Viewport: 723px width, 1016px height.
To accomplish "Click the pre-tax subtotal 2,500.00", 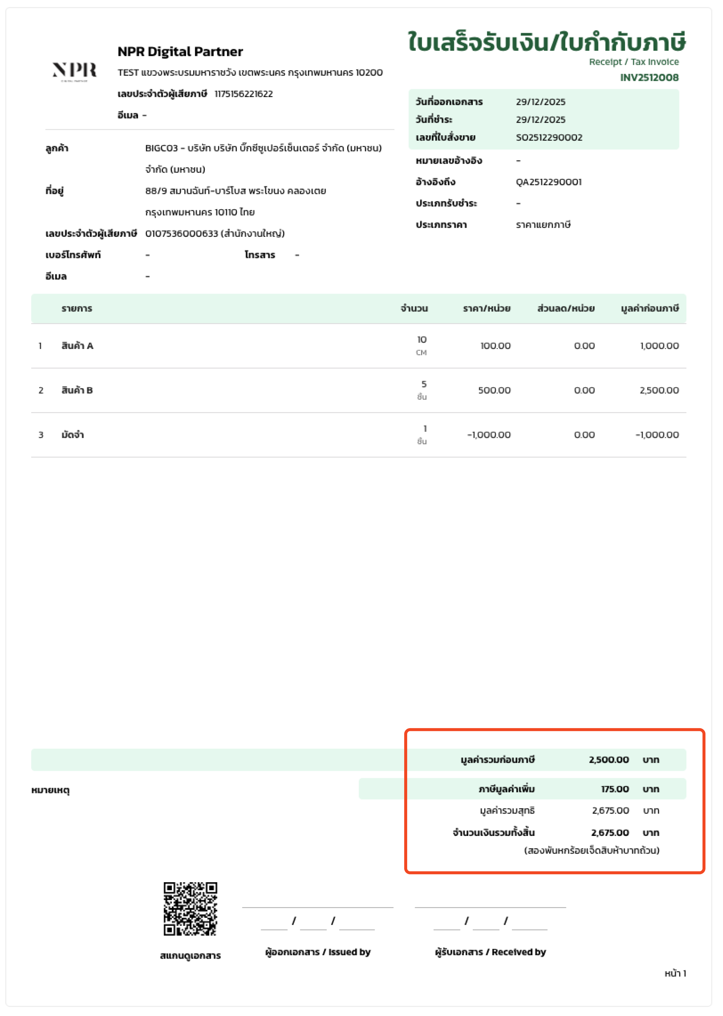I will tap(608, 759).
